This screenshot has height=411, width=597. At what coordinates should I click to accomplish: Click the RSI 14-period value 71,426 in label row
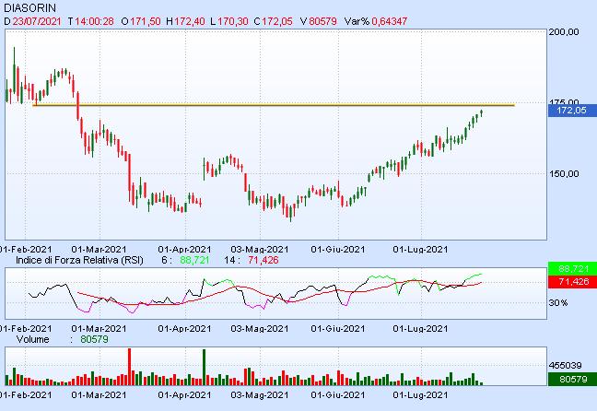[263, 260]
